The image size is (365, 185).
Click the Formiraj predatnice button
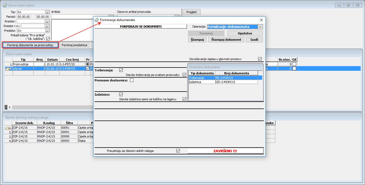point(75,45)
